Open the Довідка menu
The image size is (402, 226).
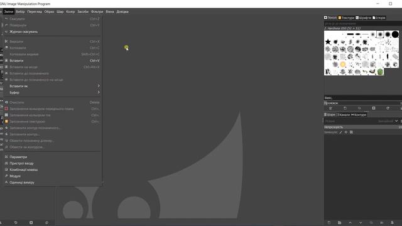click(122, 11)
